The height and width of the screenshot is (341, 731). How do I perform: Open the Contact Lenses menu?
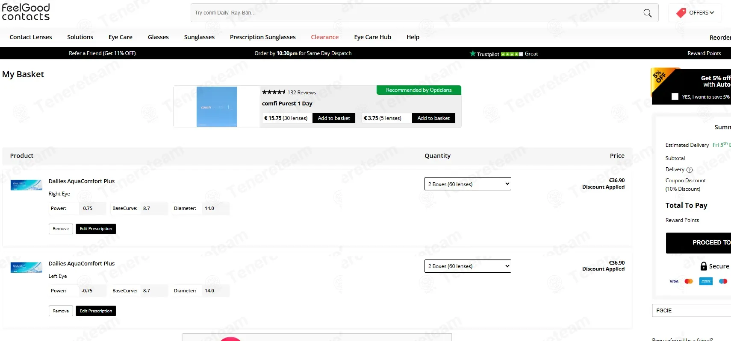31,37
